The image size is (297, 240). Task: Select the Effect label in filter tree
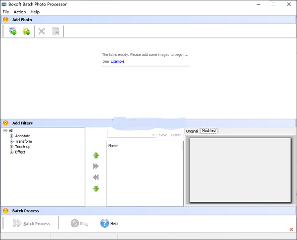20,152
